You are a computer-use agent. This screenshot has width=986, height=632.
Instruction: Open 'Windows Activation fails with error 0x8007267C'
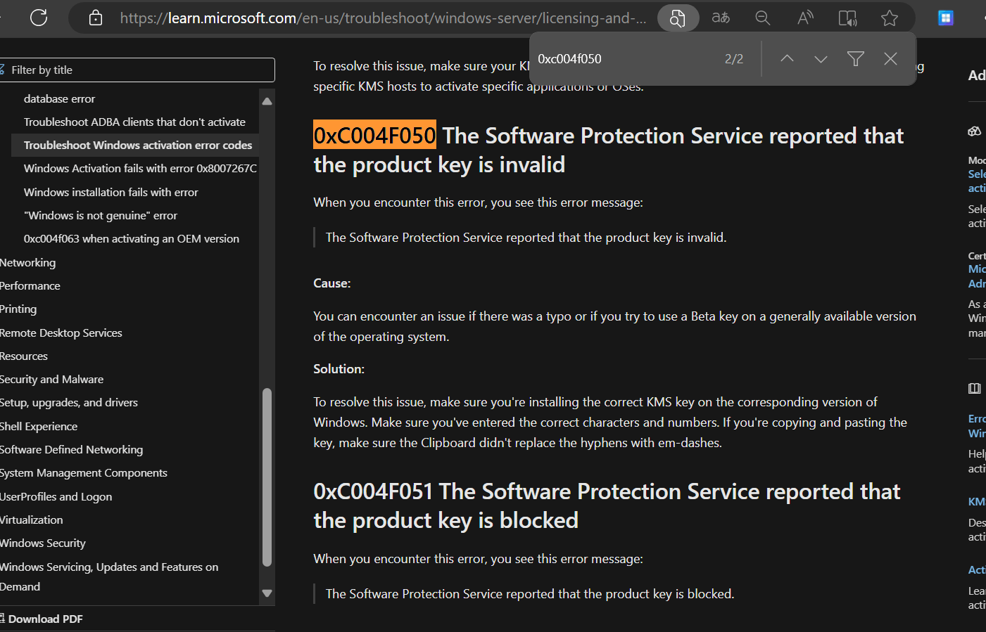(x=140, y=168)
